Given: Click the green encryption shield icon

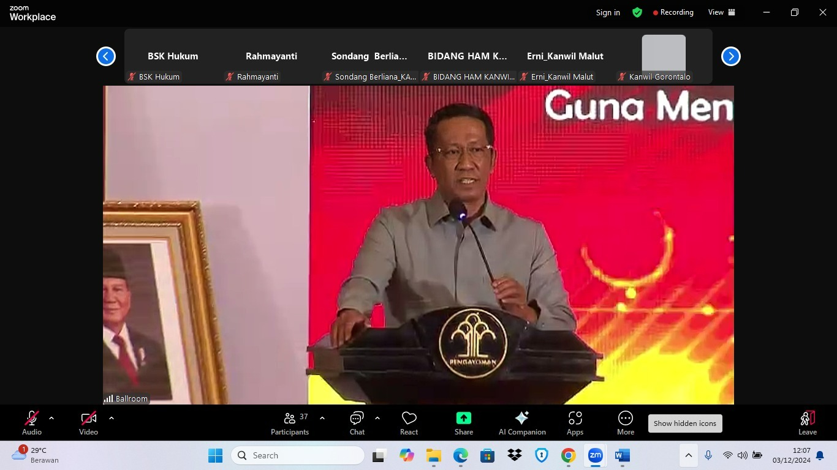Looking at the screenshot, I should point(637,12).
